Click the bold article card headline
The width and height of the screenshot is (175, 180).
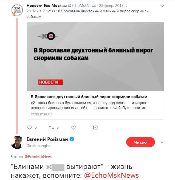tap(89, 97)
